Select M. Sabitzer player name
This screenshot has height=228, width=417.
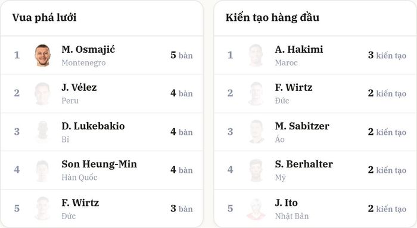click(x=302, y=126)
